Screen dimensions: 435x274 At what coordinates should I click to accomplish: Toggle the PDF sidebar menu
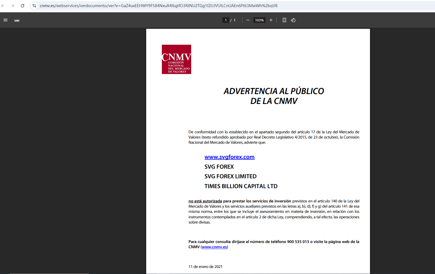(x=5, y=20)
